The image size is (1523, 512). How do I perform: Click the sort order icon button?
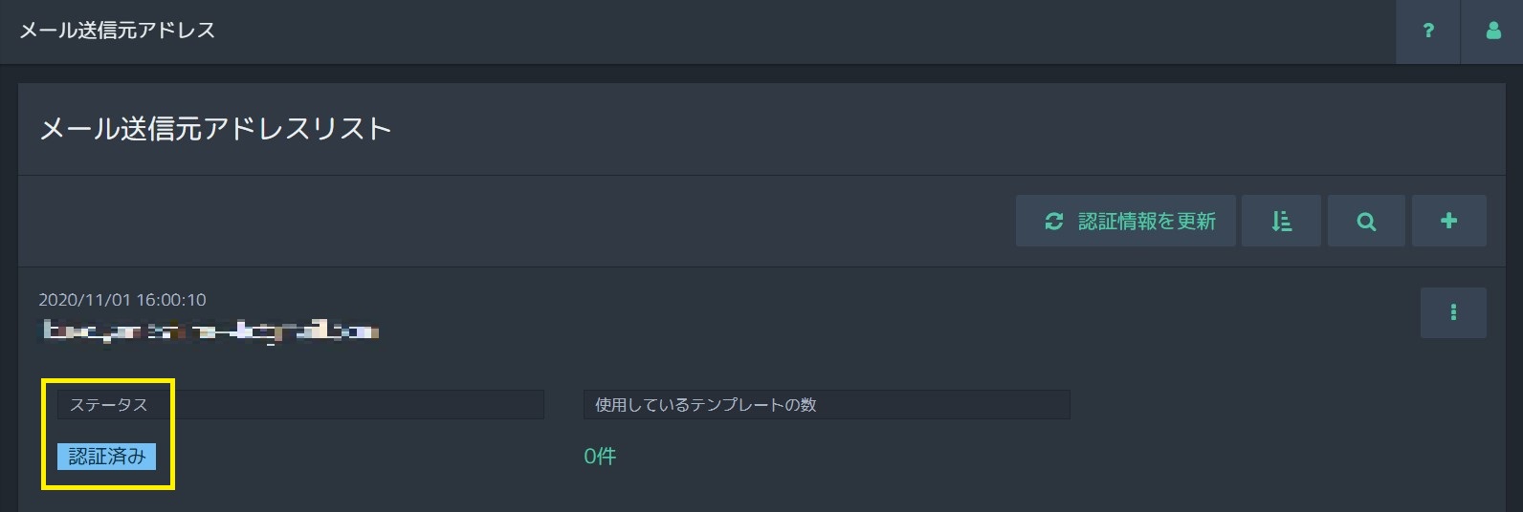tap(1281, 221)
